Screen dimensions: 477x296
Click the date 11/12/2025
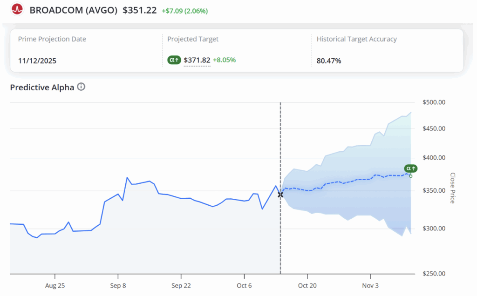(x=37, y=61)
